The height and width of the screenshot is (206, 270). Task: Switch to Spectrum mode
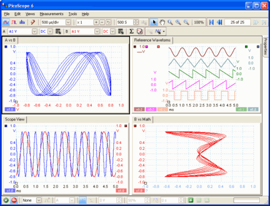coord(22,22)
